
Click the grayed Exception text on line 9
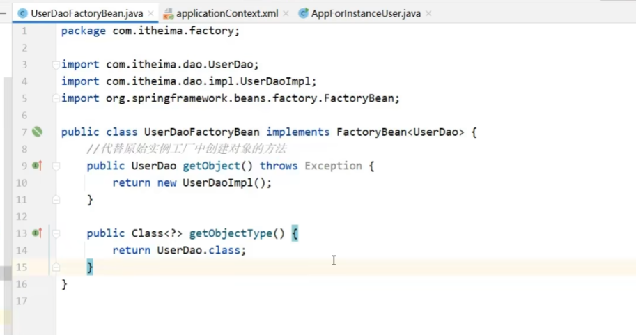(x=333, y=166)
